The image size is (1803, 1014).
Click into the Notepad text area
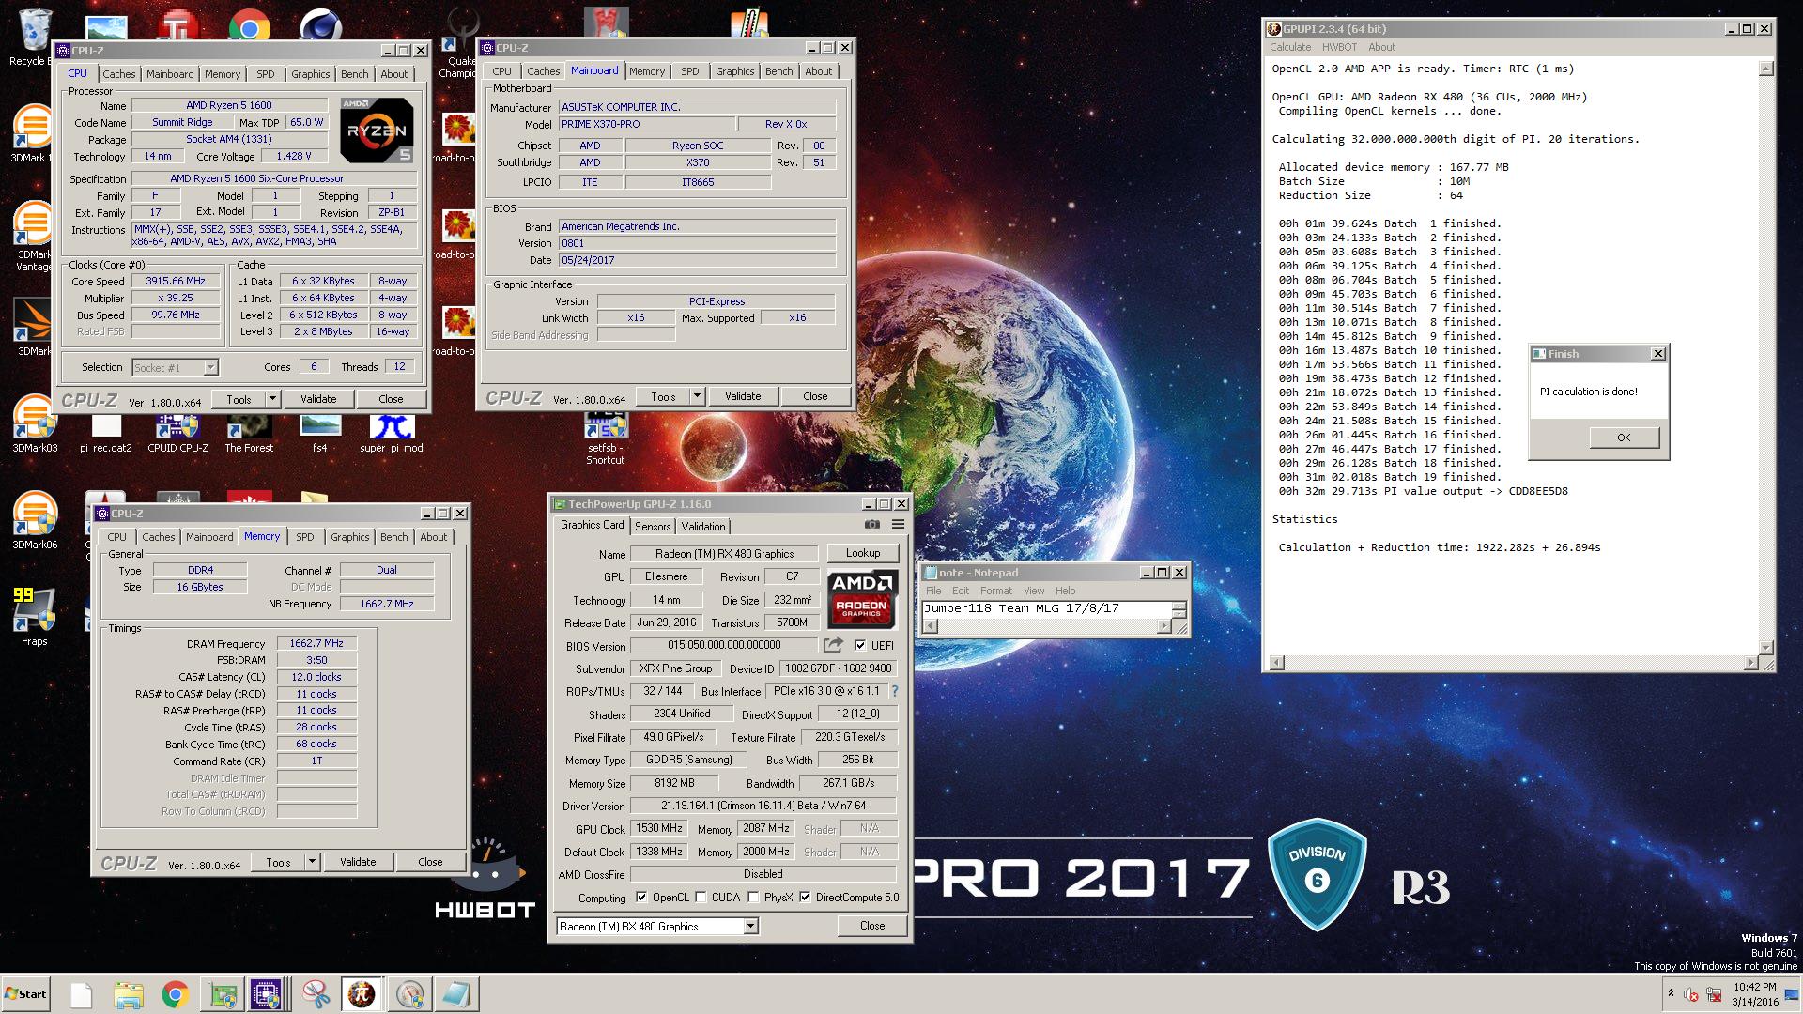(x=1048, y=608)
